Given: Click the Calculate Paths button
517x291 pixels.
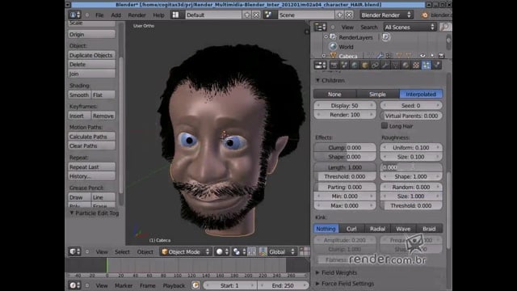Looking at the screenshot, I should tap(91, 137).
